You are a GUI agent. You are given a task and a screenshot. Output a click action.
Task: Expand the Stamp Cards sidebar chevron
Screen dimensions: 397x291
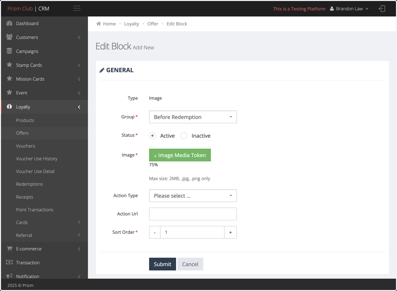click(79, 65)
